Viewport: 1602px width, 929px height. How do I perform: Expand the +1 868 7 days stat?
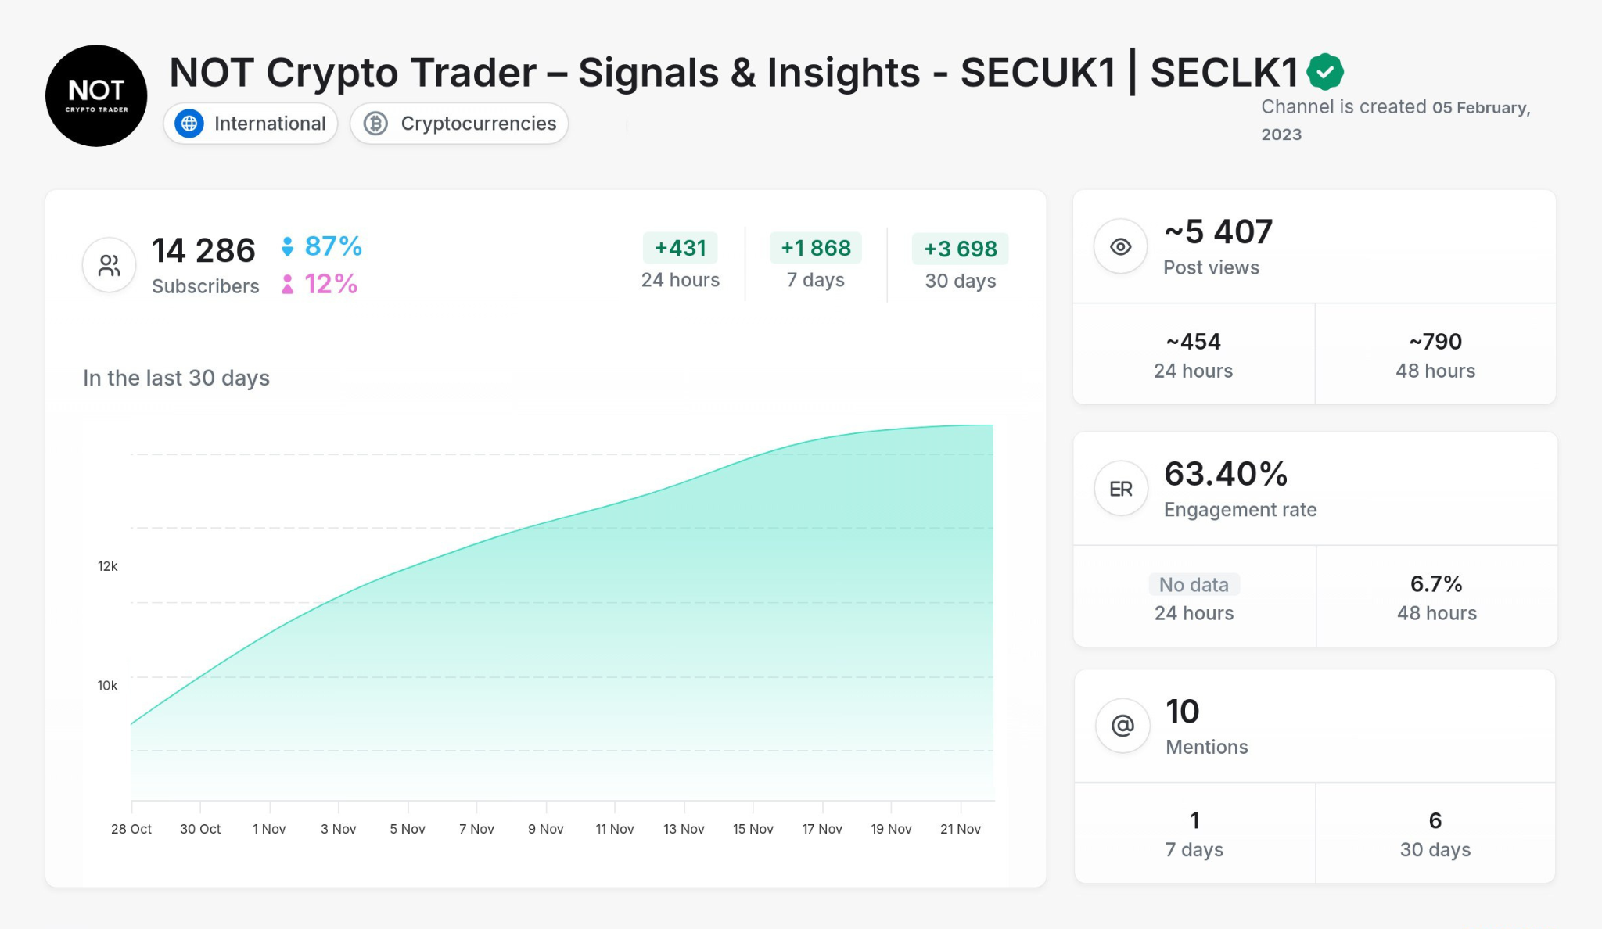click(815, 248)
